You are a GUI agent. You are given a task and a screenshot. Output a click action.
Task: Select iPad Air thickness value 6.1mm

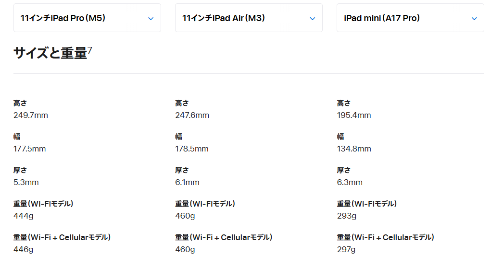coord(187,182)
